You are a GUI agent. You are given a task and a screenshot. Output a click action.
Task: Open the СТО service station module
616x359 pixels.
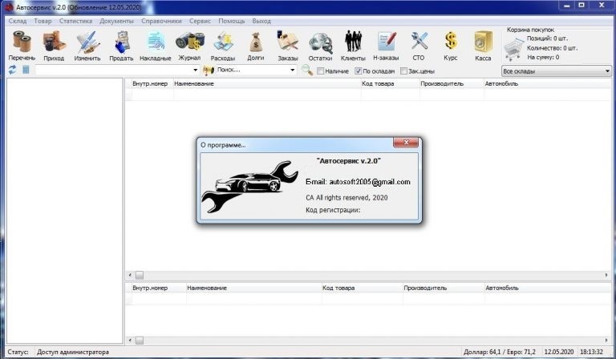click(419, 45)
